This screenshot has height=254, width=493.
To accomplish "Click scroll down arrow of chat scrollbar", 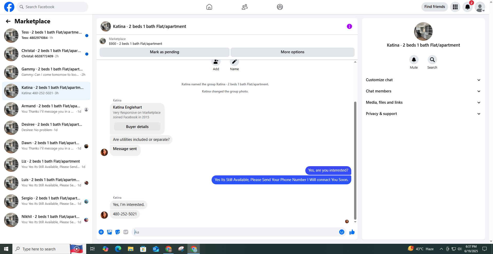I will pyautogui.click(x=355, y=222).
